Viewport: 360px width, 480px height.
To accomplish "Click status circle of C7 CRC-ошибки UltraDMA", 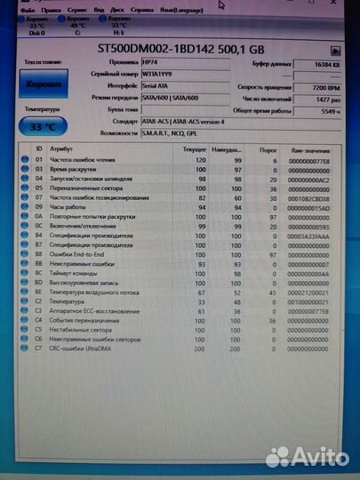I will [x=25, y=348].
